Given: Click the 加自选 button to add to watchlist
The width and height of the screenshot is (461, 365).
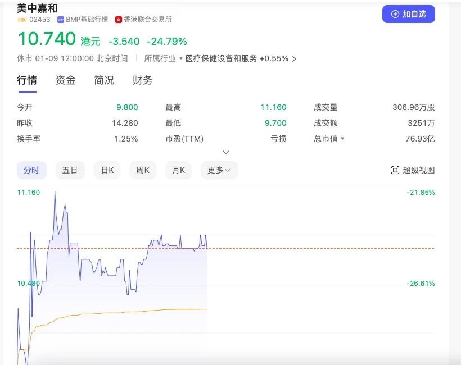Looking at the screenshot, I should [409, 13].
